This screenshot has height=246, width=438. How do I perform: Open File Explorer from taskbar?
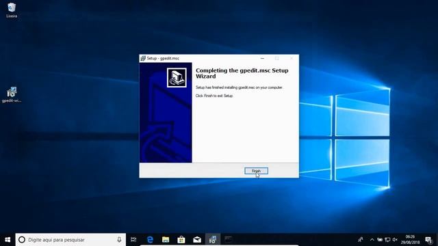point(166,240)
